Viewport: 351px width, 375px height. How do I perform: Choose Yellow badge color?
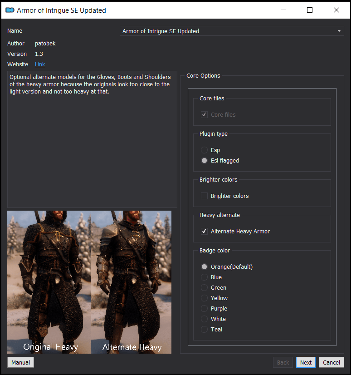click(204, 298)
